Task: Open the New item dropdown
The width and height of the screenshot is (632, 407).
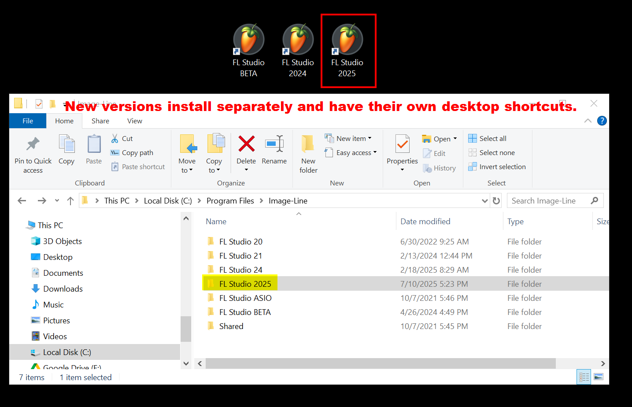Action: click(348, 138)
